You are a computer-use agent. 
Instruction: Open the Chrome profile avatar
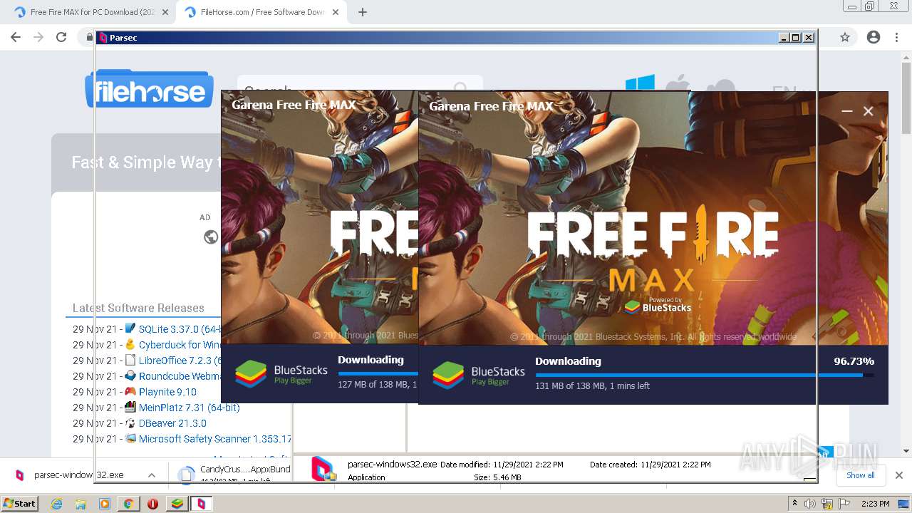874,37
